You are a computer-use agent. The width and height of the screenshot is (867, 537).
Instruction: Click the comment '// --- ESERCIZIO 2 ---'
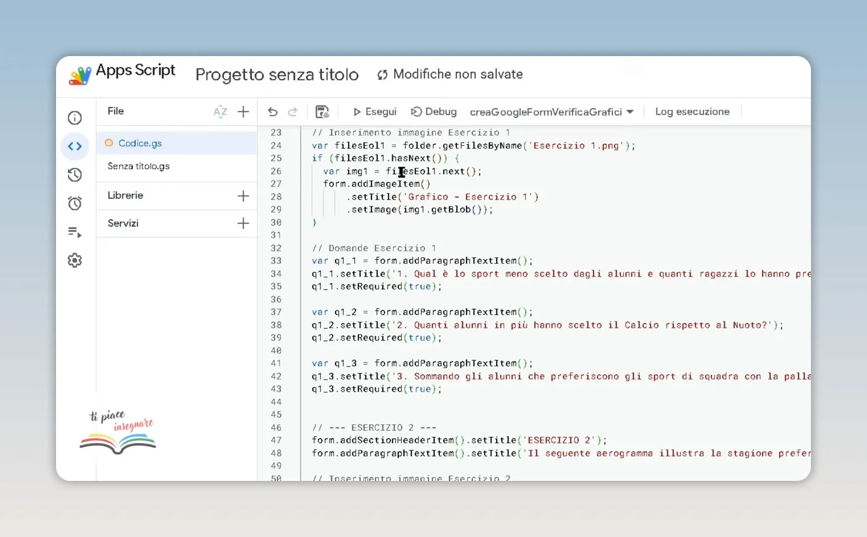pos(374,428)
